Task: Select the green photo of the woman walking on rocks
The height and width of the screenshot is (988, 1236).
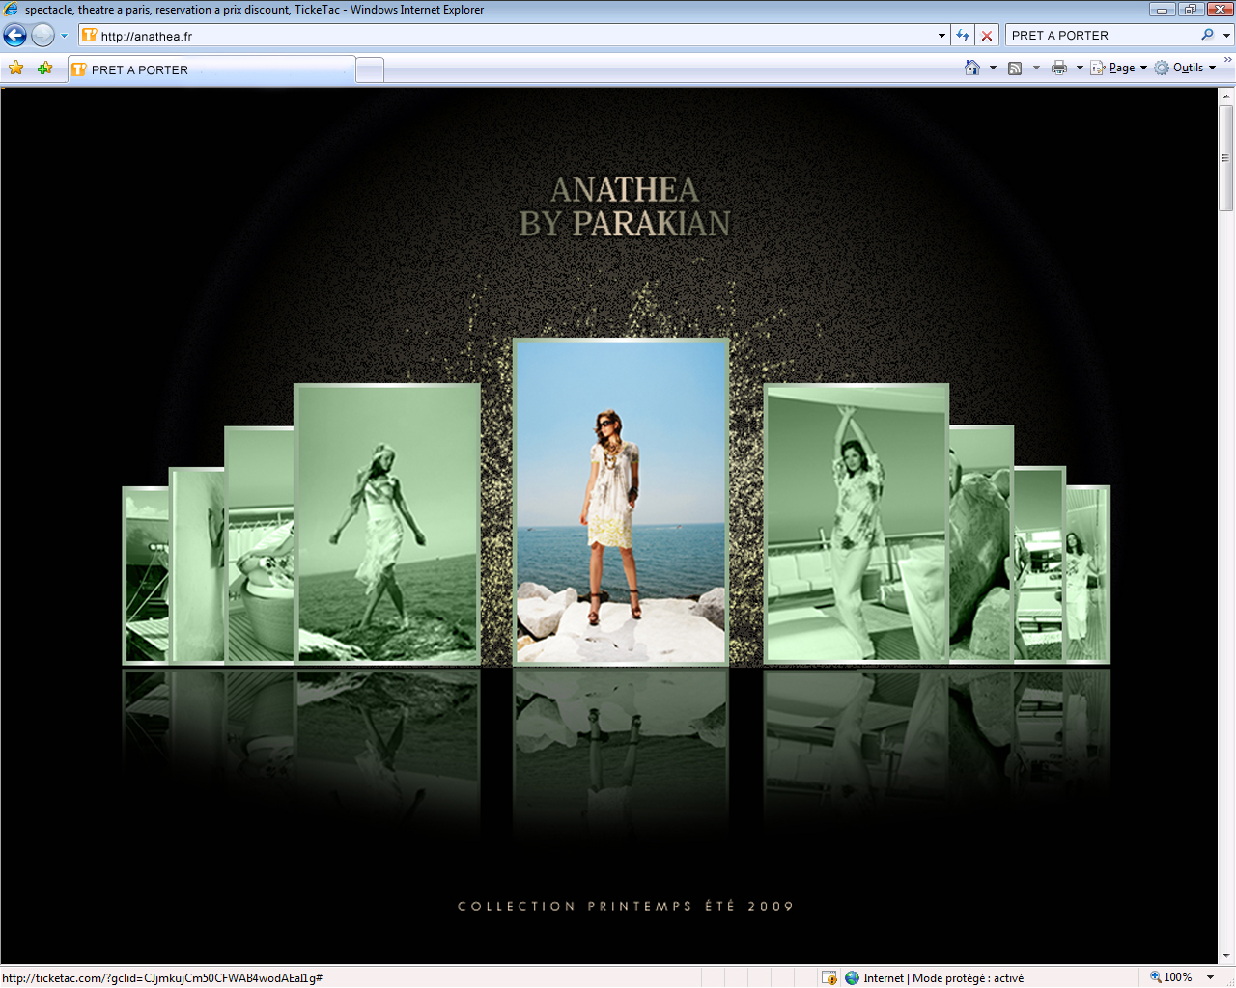Action: coord(387,524)
